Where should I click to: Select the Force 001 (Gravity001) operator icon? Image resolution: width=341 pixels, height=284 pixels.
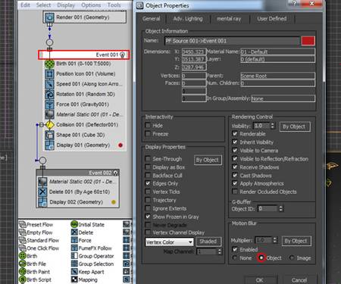49,105
